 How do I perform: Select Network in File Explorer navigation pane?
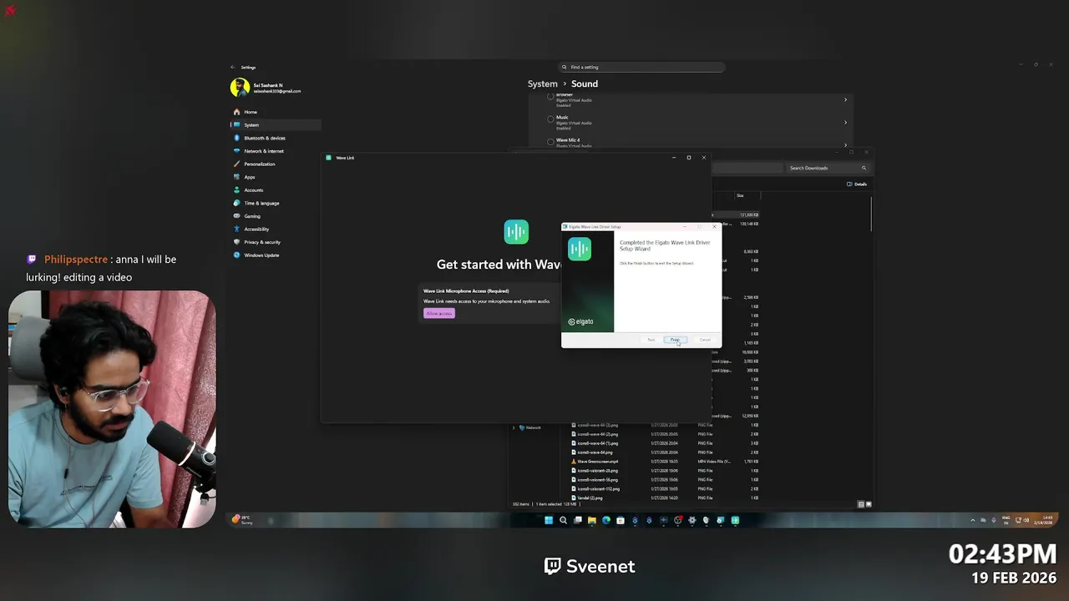coord(530,427)
